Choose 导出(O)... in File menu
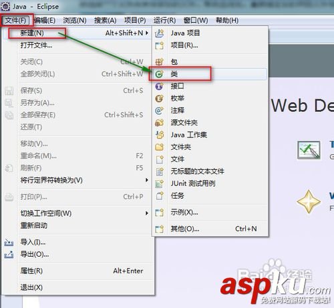This screenshot has width=334, height=308. (x=77, y=255)
